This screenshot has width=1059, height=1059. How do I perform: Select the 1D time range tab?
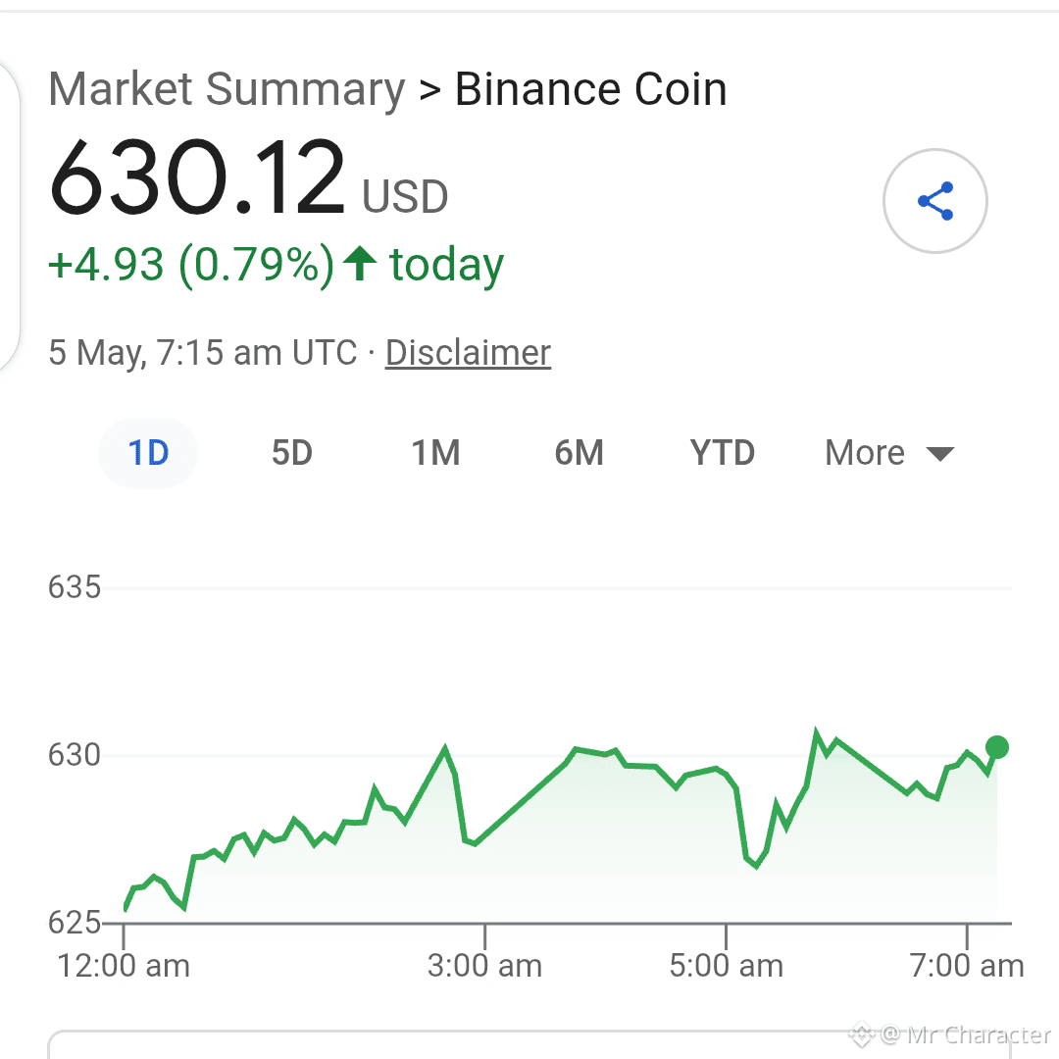tap(148, 452)
